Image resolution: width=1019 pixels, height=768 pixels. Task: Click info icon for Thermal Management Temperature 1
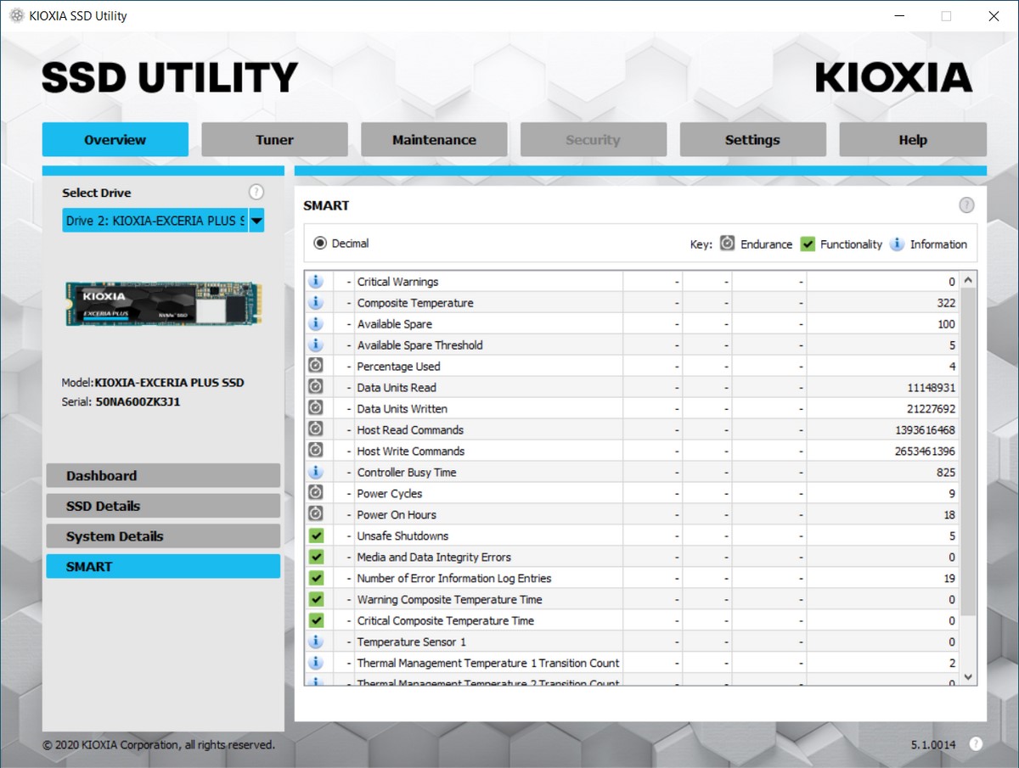point(316,663)
